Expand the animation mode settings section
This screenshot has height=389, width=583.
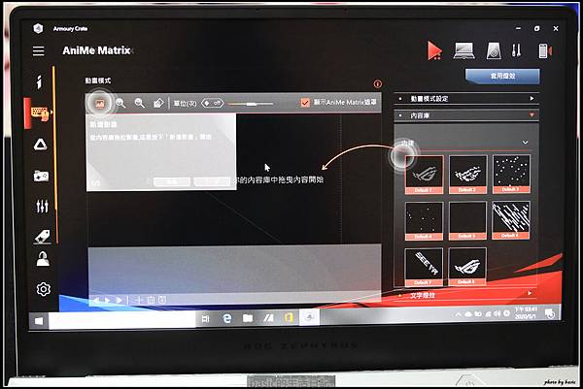[x=466, y=99]
